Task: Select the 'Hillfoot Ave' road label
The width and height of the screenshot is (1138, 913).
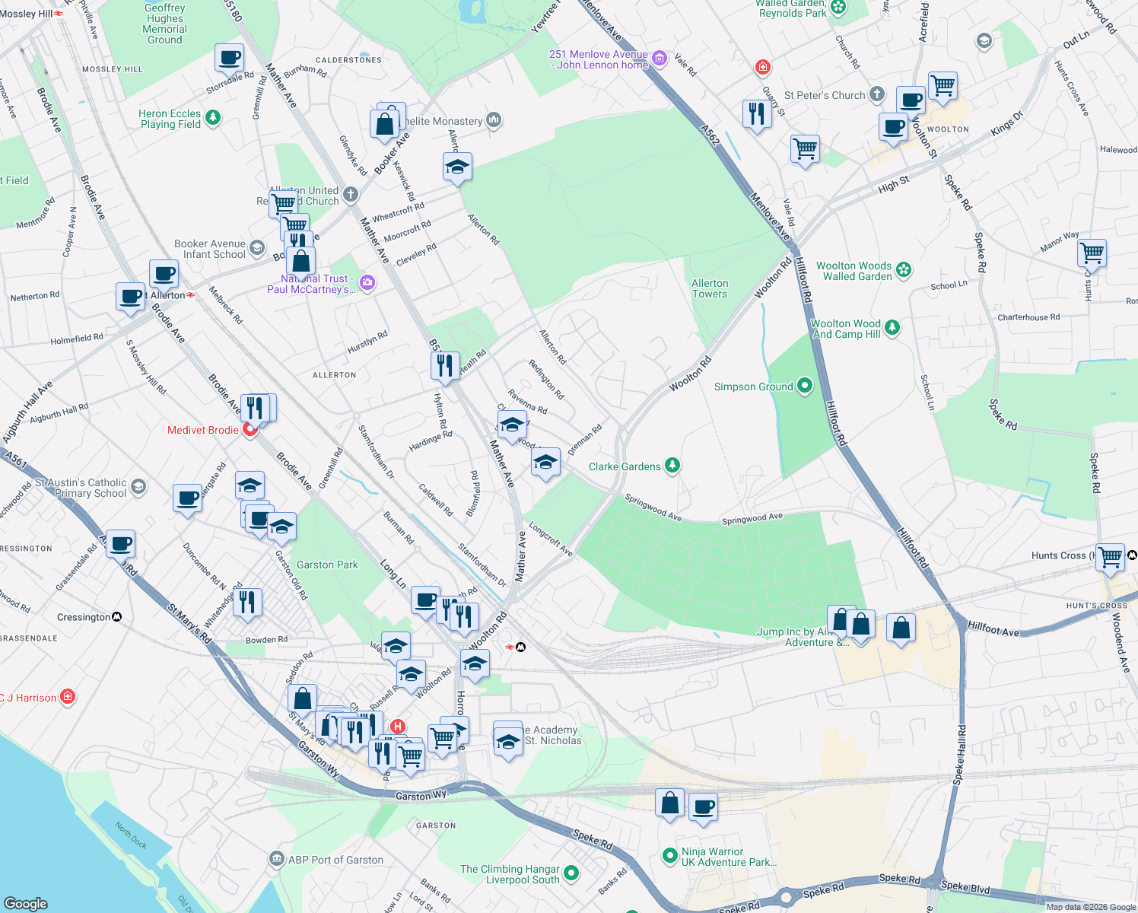Action: pyautogui.click(x=993, y=628)
